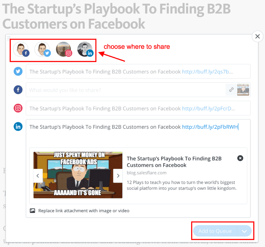Click Replace link attachment with image or video

pyautogui.click(x=84, y=211)
